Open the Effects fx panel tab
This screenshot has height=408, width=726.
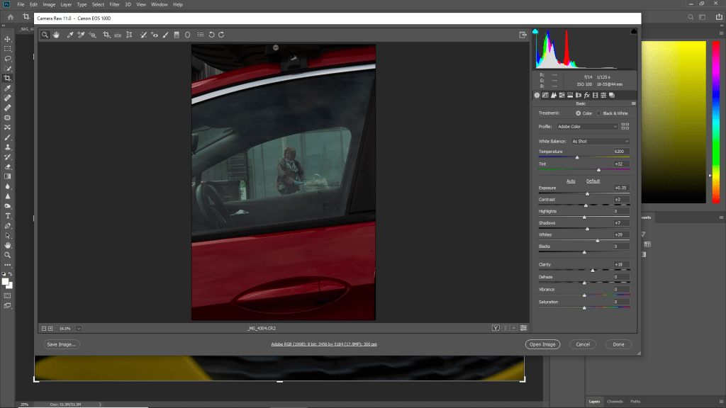coord(587,95)
